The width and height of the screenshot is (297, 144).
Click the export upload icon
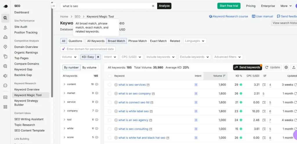[x=294, y=67]
